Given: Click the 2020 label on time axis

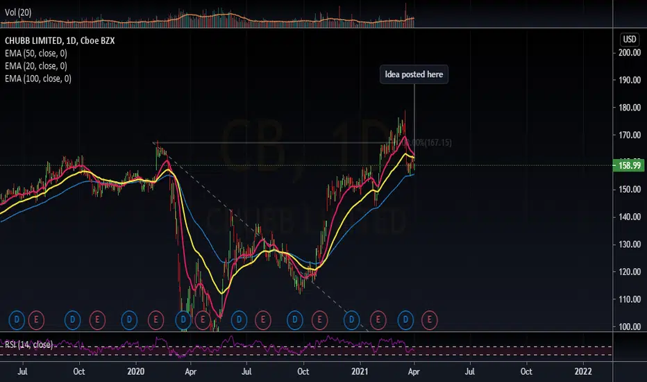Looking at the screenshot, I should [x=136, y=372].
